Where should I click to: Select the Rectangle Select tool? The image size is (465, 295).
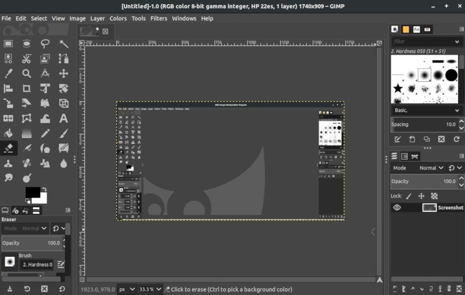coord(9,44)
